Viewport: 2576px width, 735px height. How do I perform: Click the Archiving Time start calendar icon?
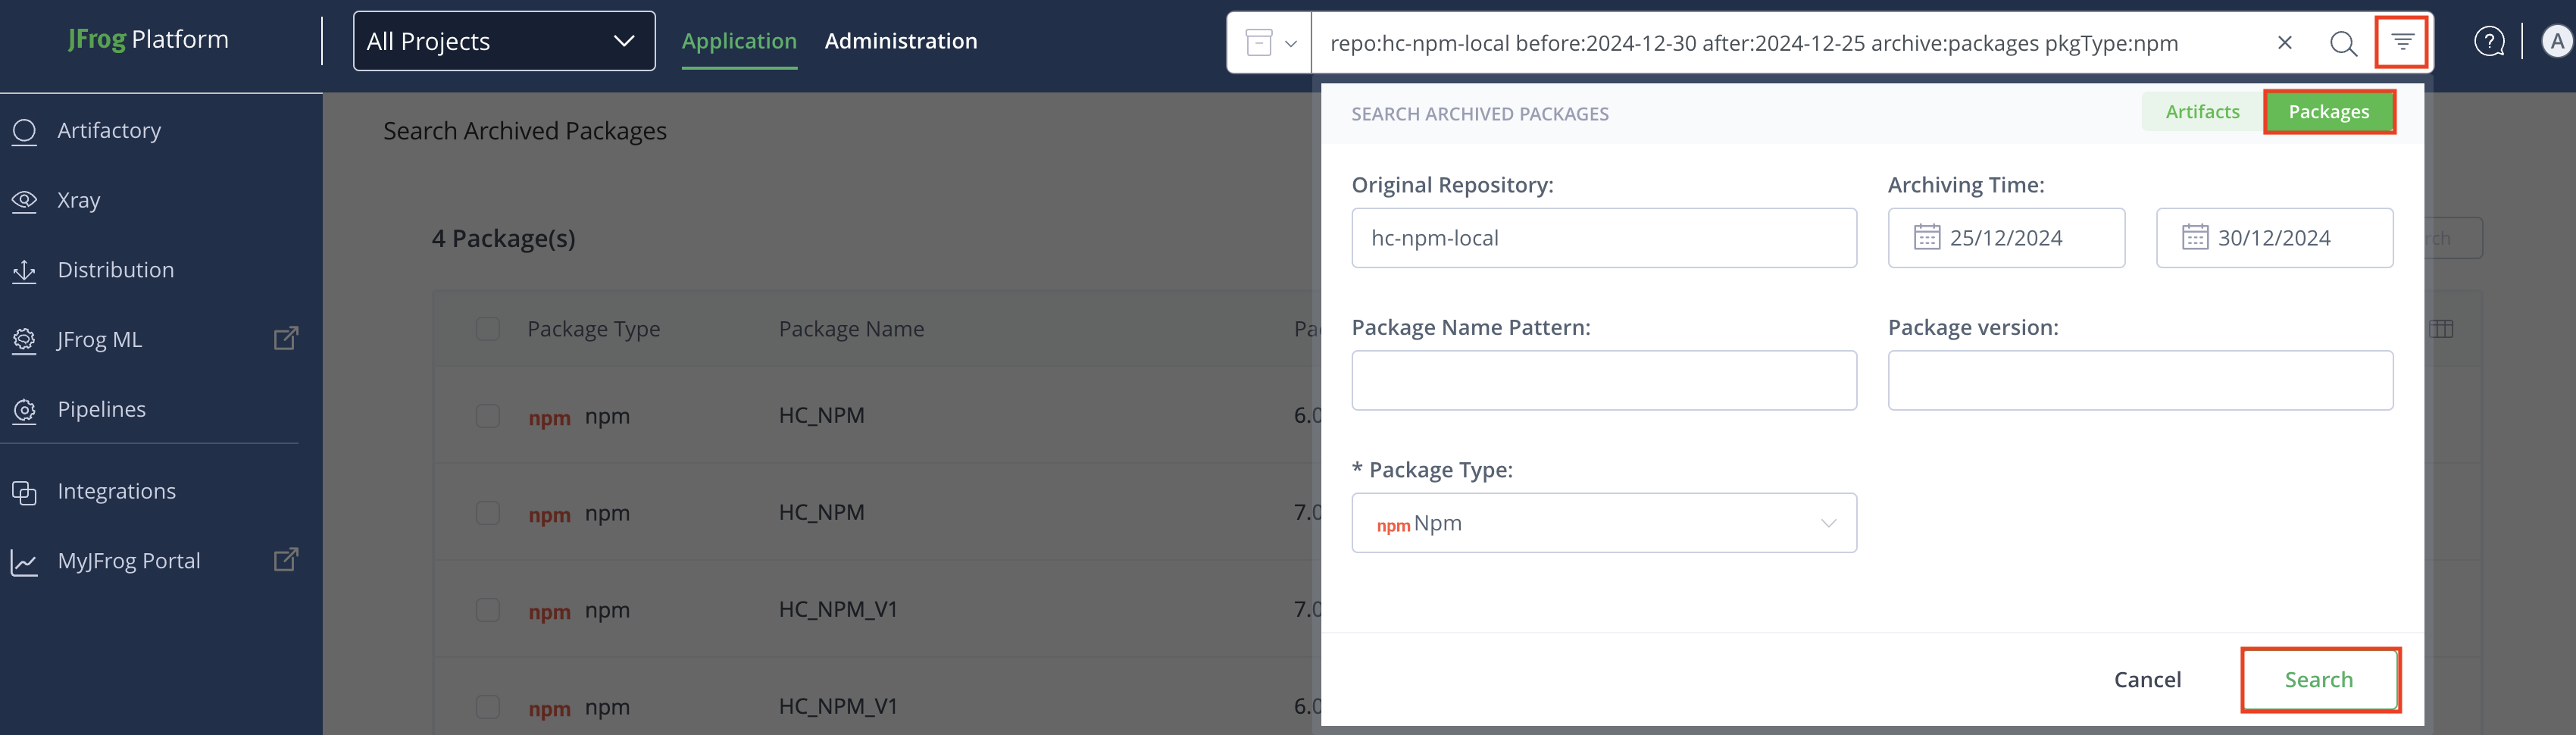(x=1926, y=238)
